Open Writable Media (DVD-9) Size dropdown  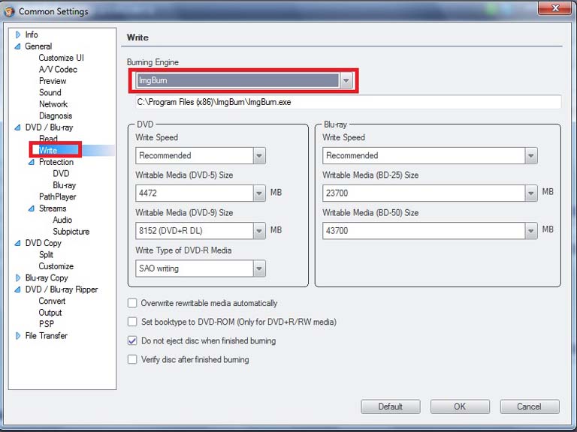tap(259, 231)
